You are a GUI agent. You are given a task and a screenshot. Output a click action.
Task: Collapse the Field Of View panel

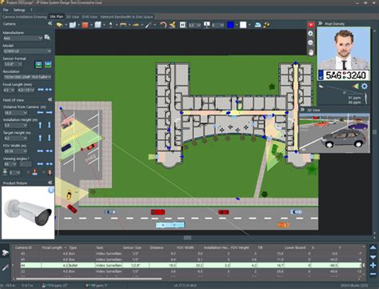coord(50,99)
